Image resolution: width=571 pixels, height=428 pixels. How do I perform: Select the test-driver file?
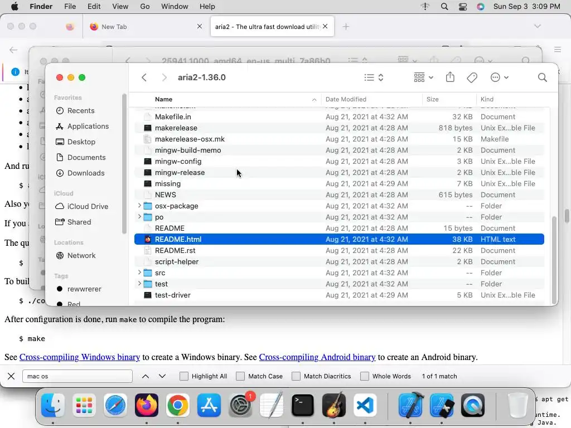[x=339, y=295]
